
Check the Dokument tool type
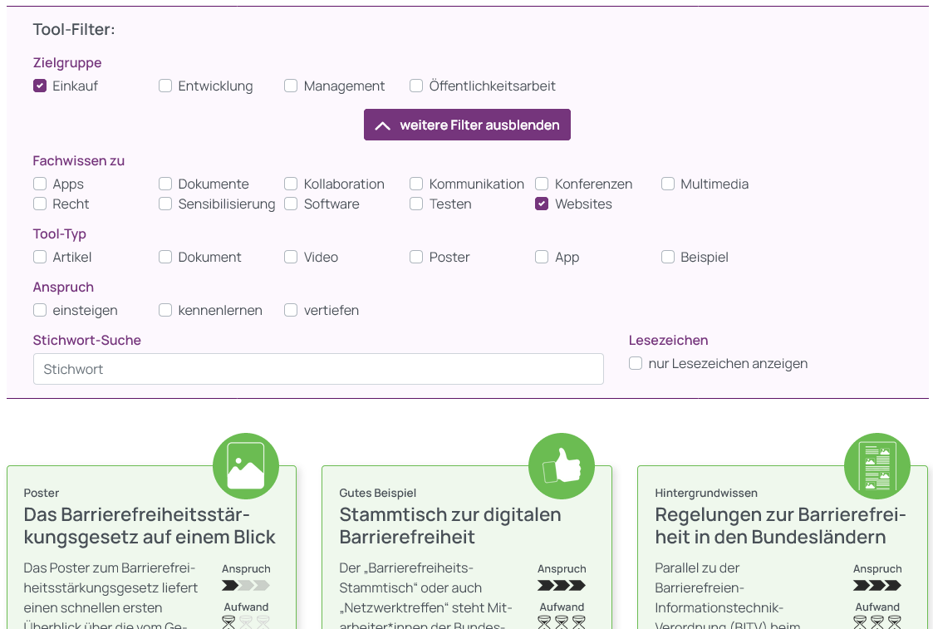coord(165,257)
